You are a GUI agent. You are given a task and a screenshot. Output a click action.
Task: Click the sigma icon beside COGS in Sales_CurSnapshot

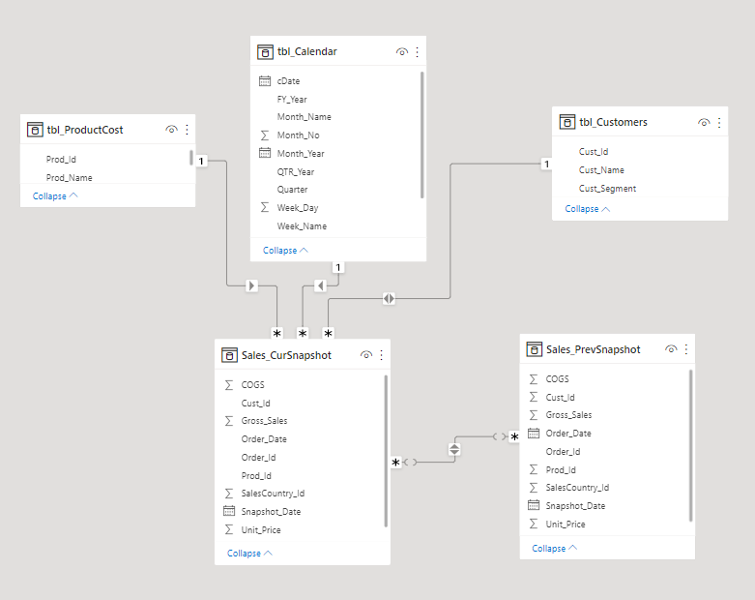[229, 385]
